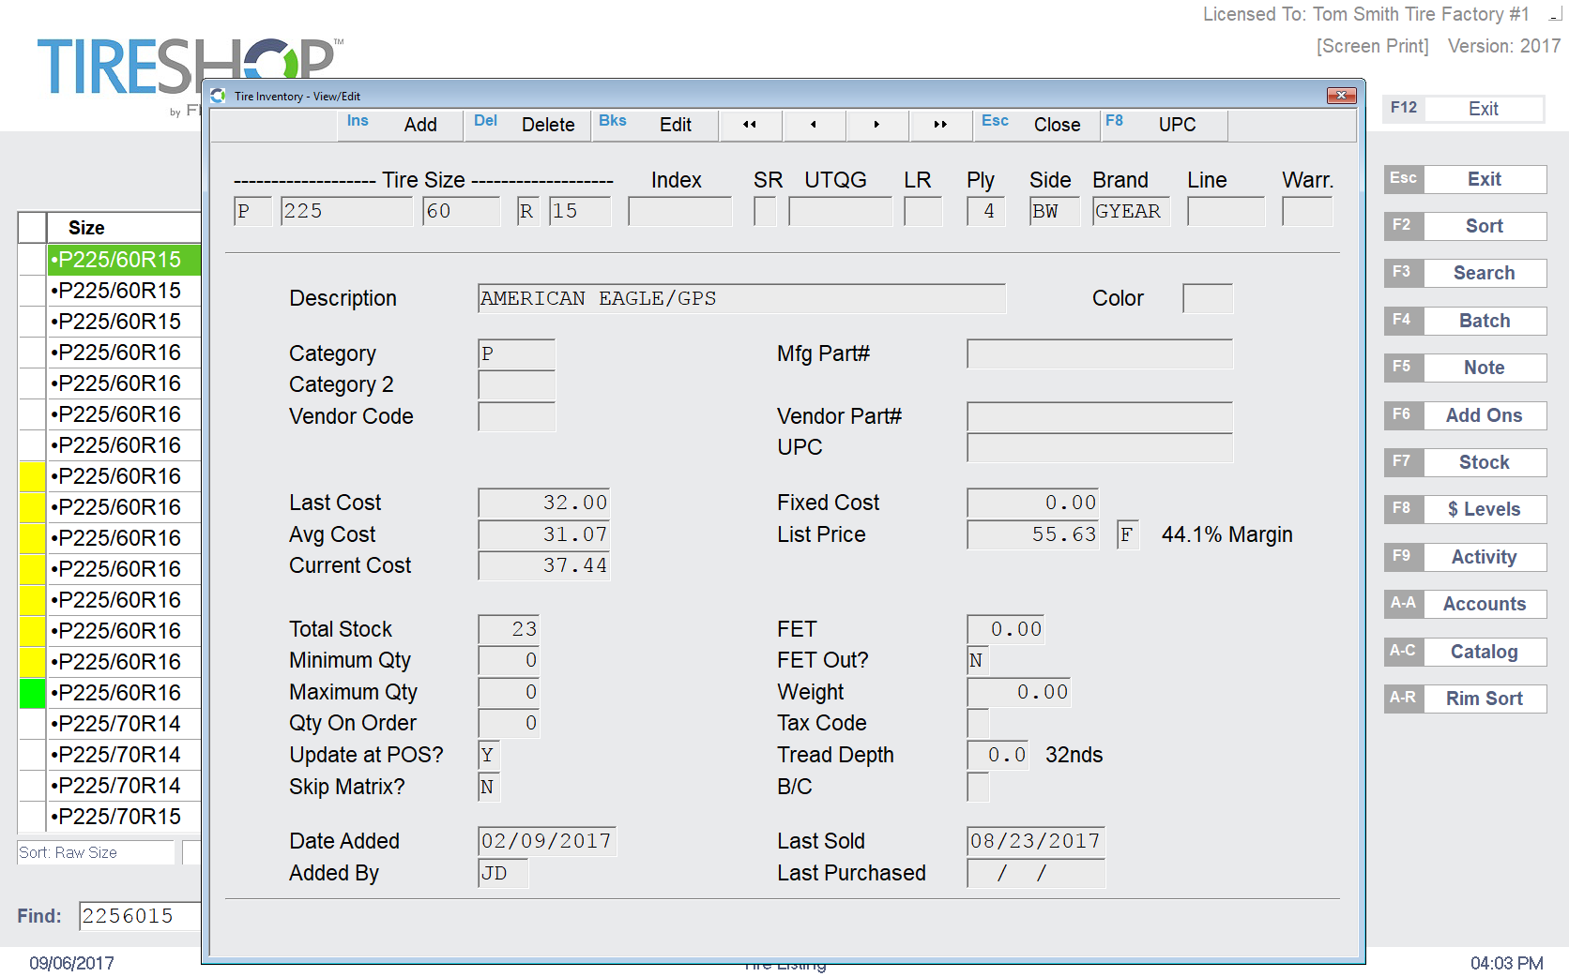Click the F12 Exit button
1569x977 pixels.
(1464, 109)
